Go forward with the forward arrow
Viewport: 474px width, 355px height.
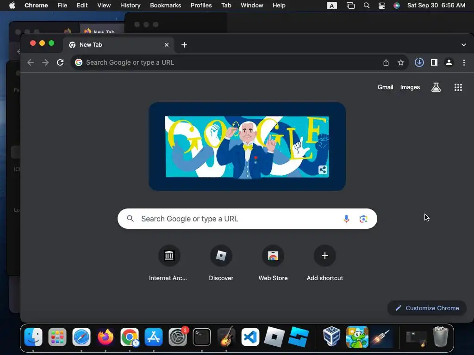click(x=45, y=62)
